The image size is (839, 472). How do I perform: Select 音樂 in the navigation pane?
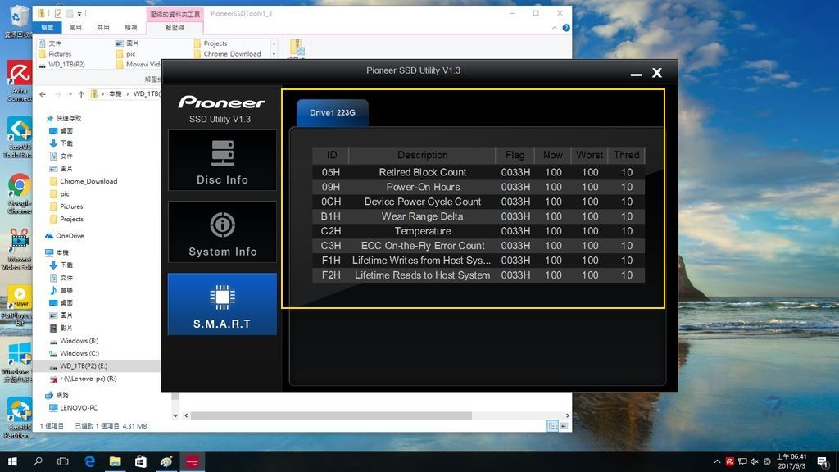click(66, 290)
